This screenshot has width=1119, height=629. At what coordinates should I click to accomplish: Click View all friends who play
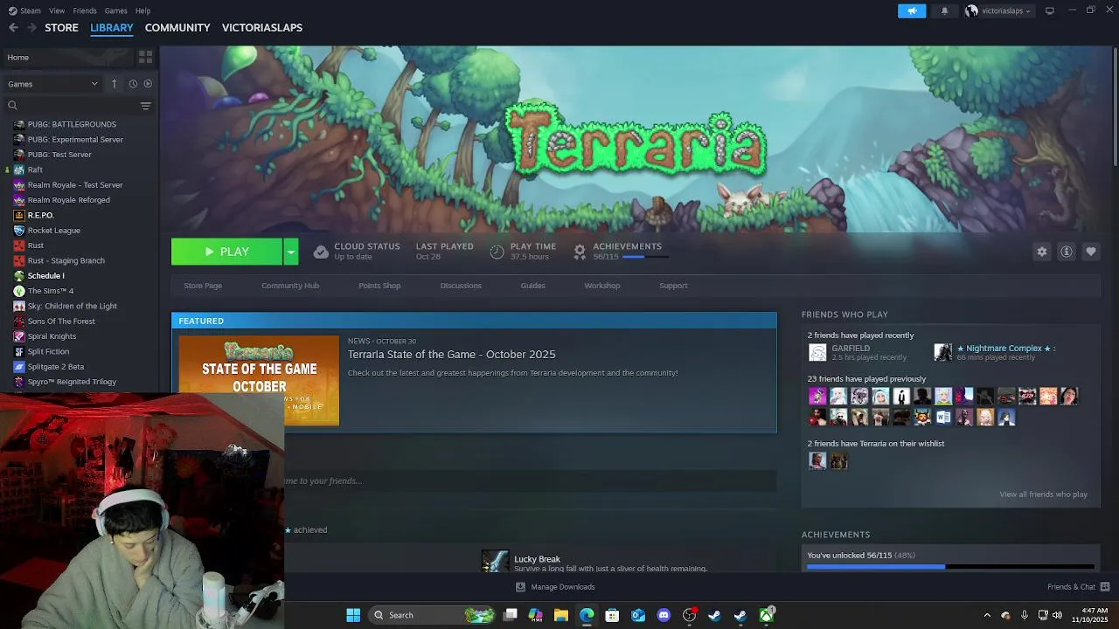1043,494
